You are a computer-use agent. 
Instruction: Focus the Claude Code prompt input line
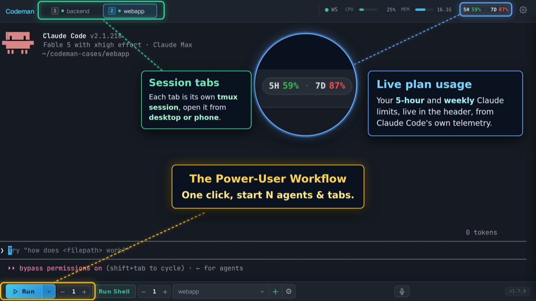click(264, 250)
